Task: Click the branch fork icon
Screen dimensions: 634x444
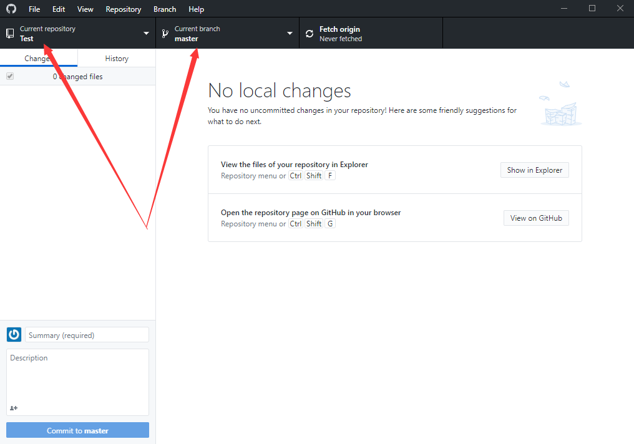Action: click(x=165, y=34)
